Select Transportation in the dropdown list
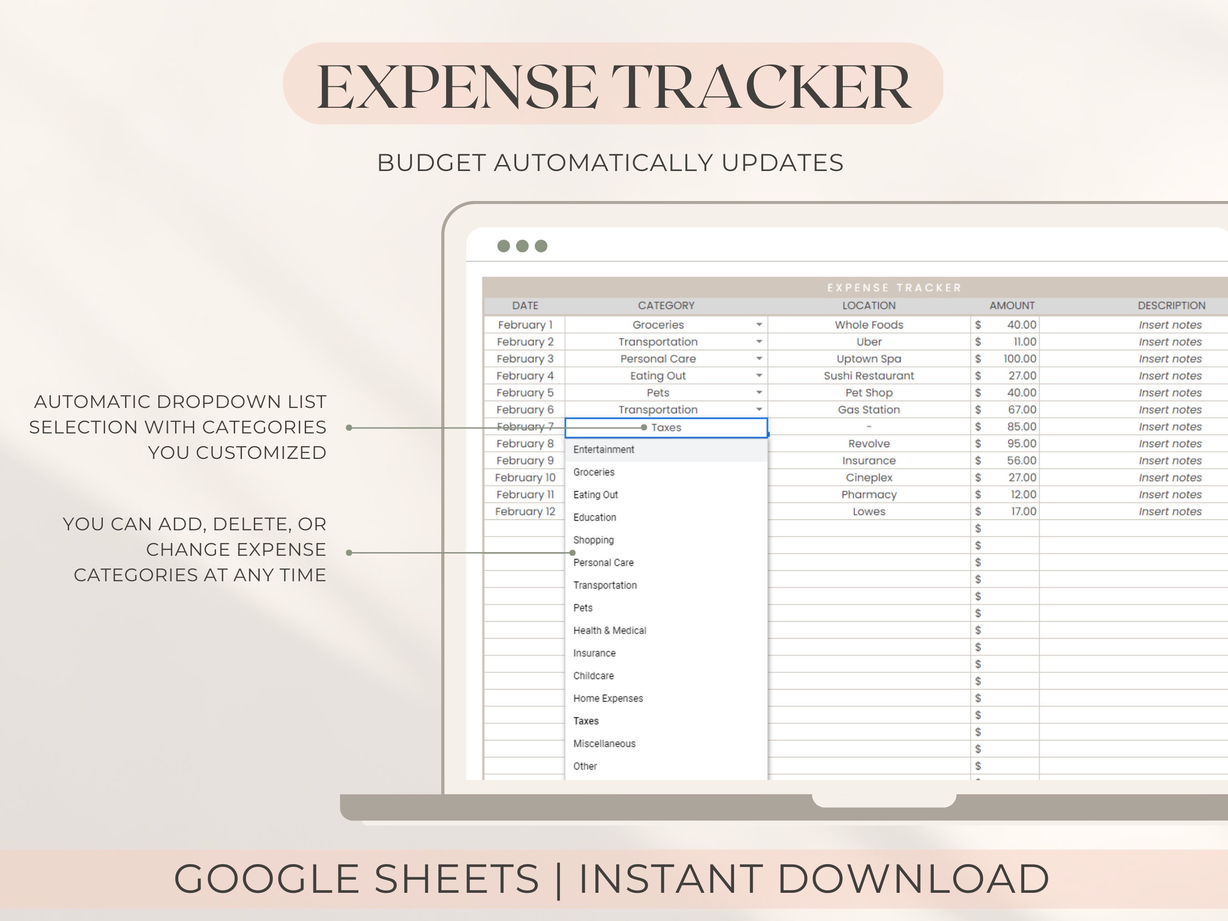 (x=666, y=585)
